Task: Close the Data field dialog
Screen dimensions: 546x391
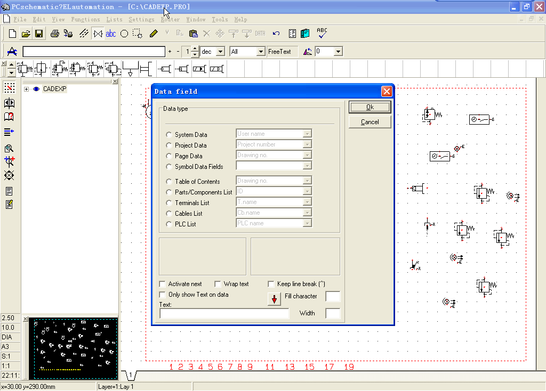Action: point(387,91)
